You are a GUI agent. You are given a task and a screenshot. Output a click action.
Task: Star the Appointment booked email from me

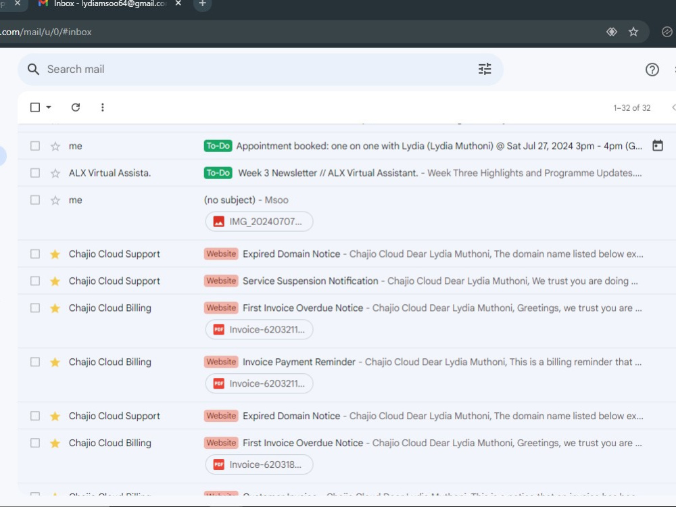55,146
